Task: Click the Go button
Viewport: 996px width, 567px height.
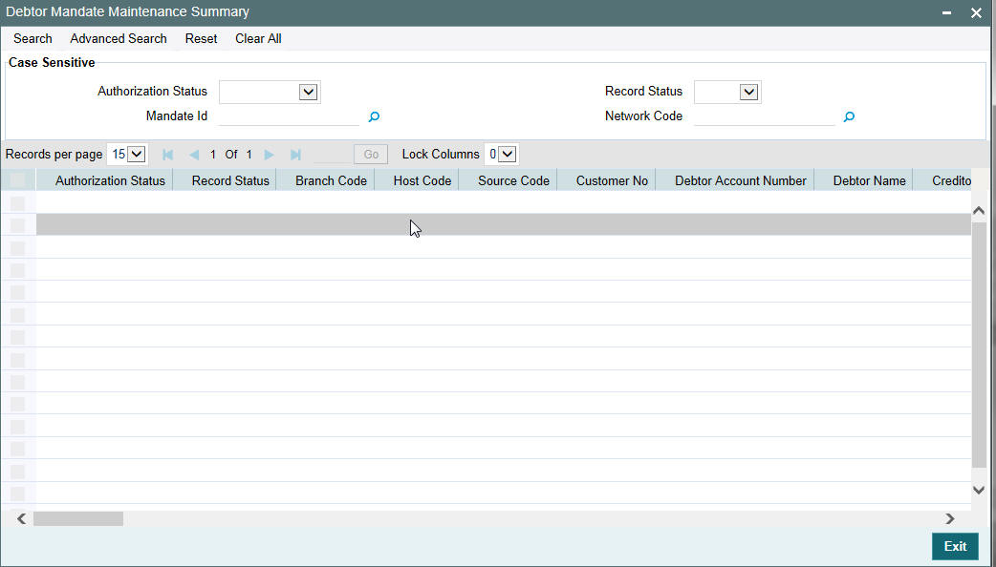Action: pyautogui.click(x=371, y=154)
